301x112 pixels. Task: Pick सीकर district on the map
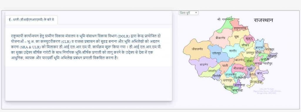[x=245, y=45]
